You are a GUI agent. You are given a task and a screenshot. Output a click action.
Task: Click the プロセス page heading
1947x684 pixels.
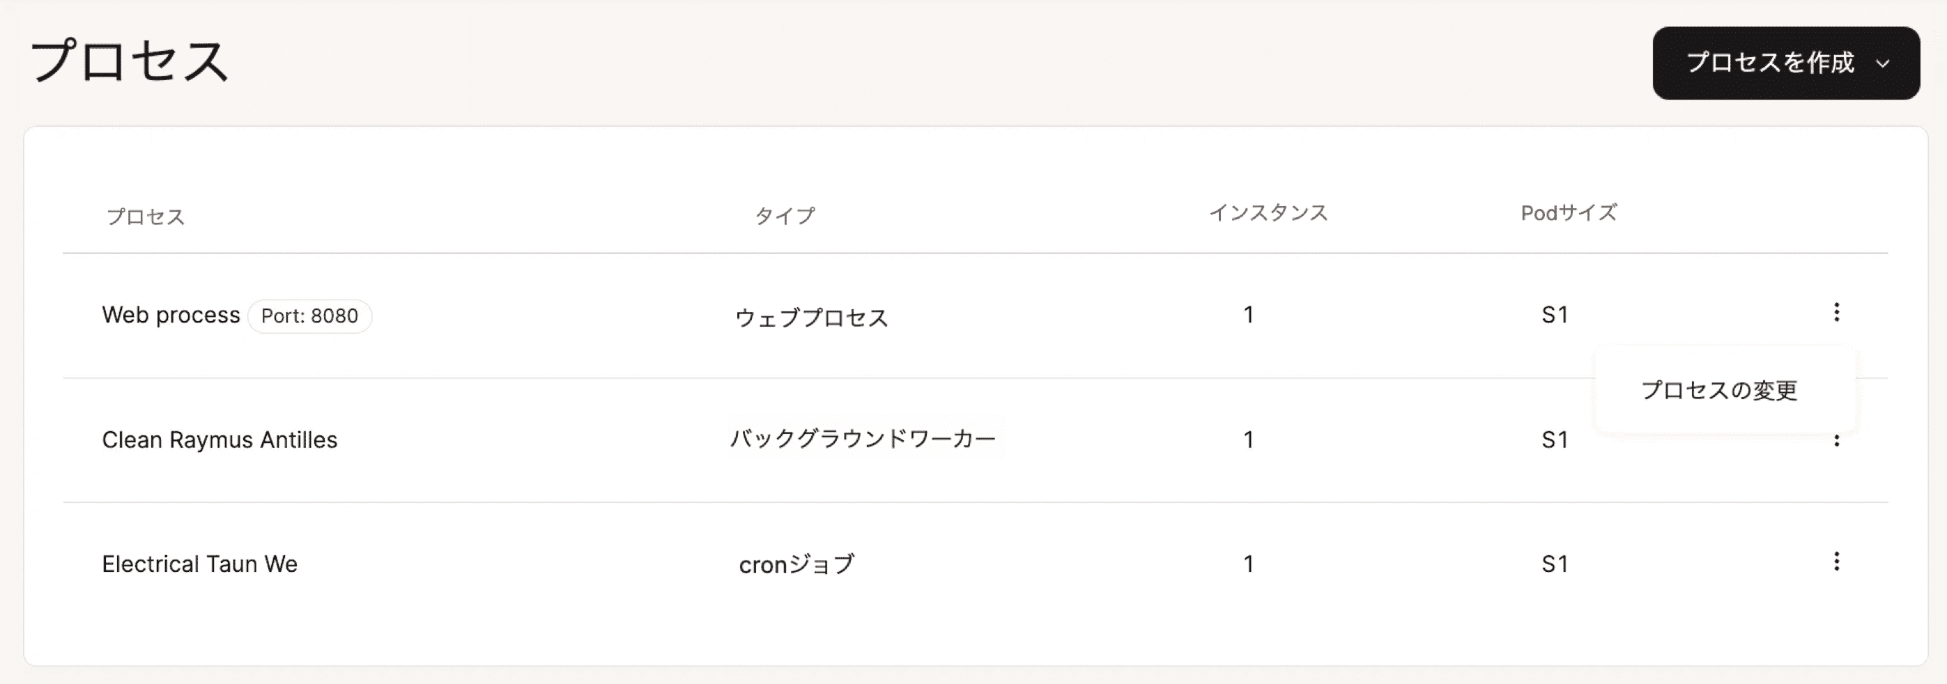(129, 61)
